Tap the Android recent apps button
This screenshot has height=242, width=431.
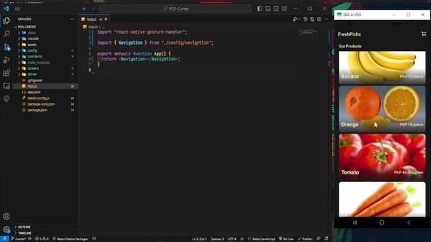pyautogui.click(x=355, y=223)
